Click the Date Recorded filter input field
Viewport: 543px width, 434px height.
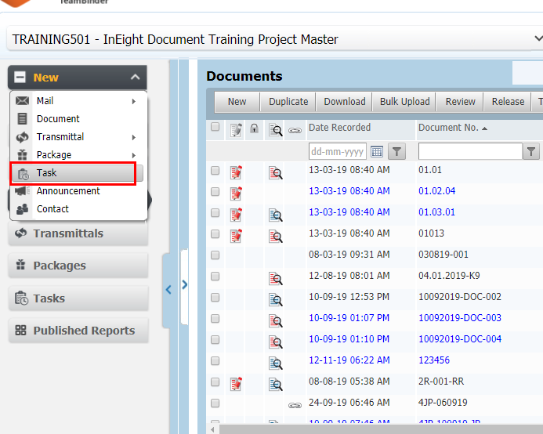pos(337,151)
